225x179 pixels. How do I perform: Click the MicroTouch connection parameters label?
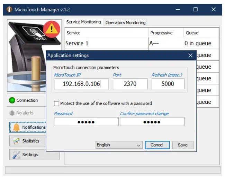[x=86, y=68]
